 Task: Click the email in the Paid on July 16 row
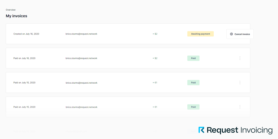81,58
